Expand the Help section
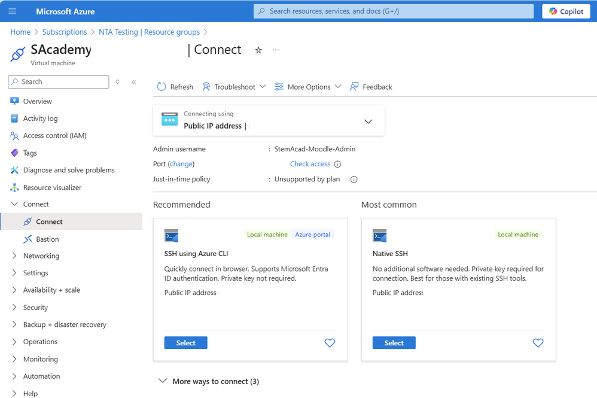Image resolution: width=597 pixels, height=398 pixels. pos(14,393)
